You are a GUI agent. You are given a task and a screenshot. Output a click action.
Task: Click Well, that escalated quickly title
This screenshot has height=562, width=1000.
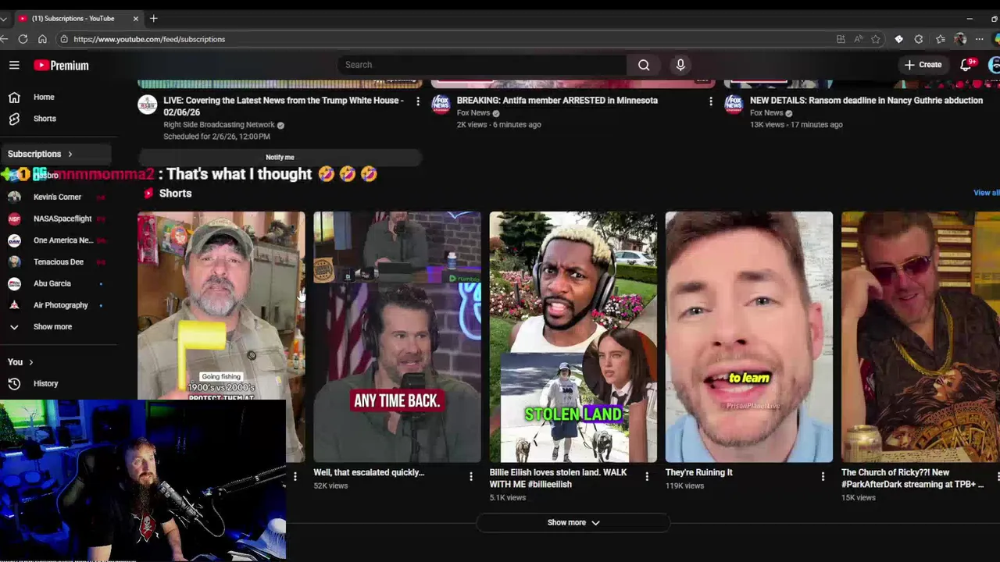(x=369, y=472)
